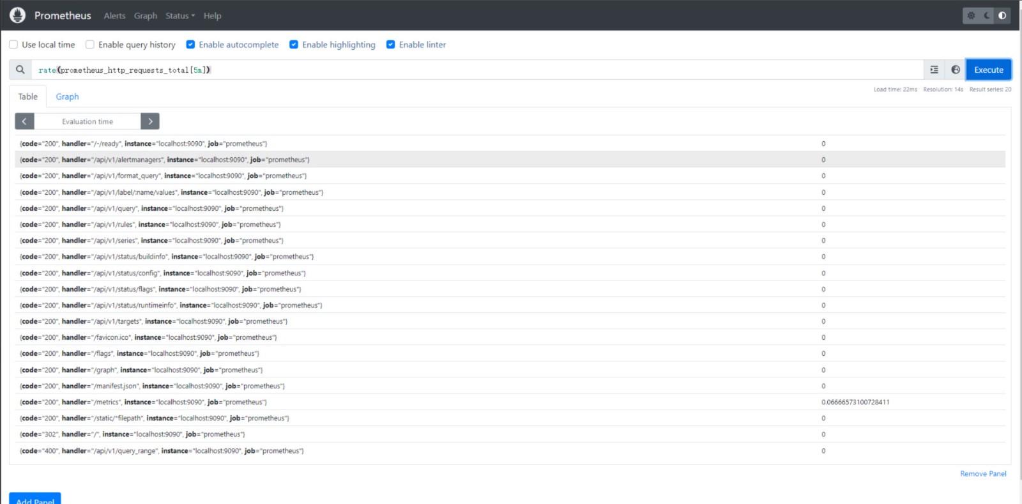Select browser-preferred theme half-circle icon
This screenshot has width=1022, height=504.
tap(1002, 15)
